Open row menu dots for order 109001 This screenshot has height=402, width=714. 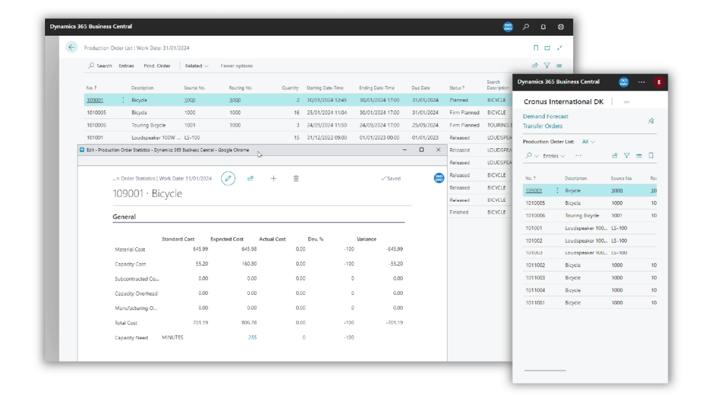click(123, 100)
